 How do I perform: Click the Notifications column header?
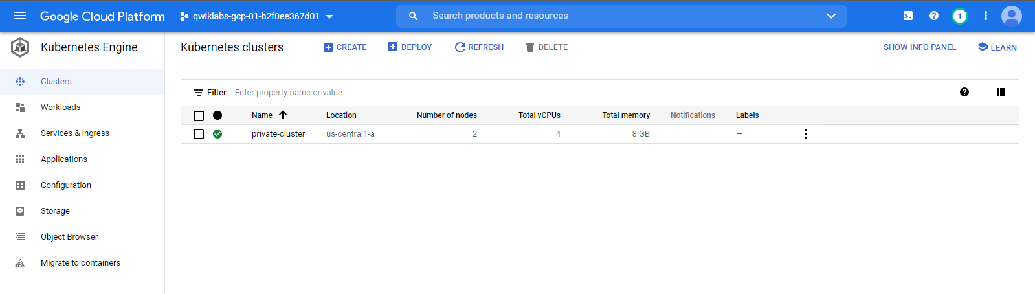click(693, 115)
